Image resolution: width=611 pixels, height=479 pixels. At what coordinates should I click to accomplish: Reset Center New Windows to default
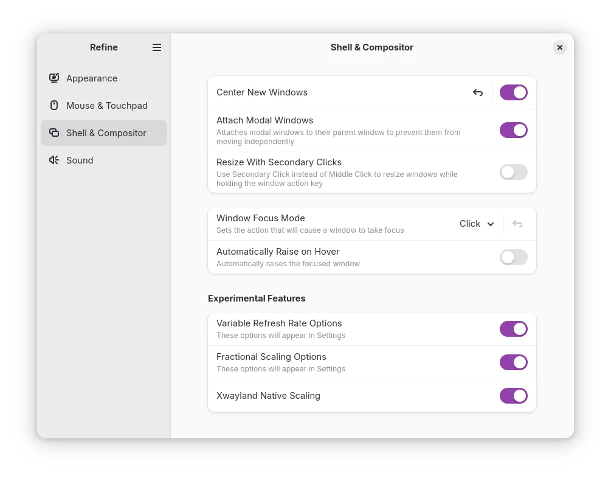click(478, 92)
